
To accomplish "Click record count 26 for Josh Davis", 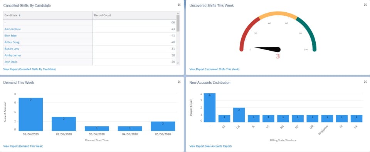I will [173, 62].
